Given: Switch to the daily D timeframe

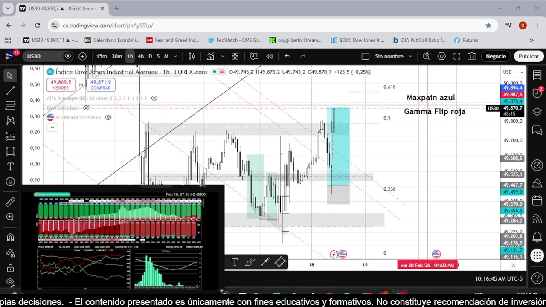Looking at the screenshot, I should [x=150, y=56].
